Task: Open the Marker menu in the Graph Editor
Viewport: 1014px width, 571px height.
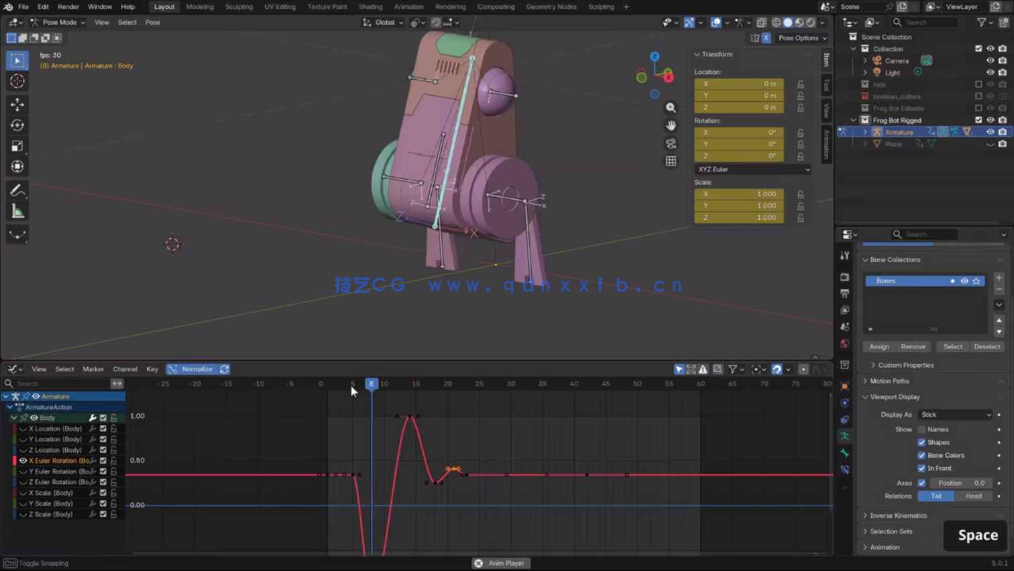Action: tap(93, 369)
